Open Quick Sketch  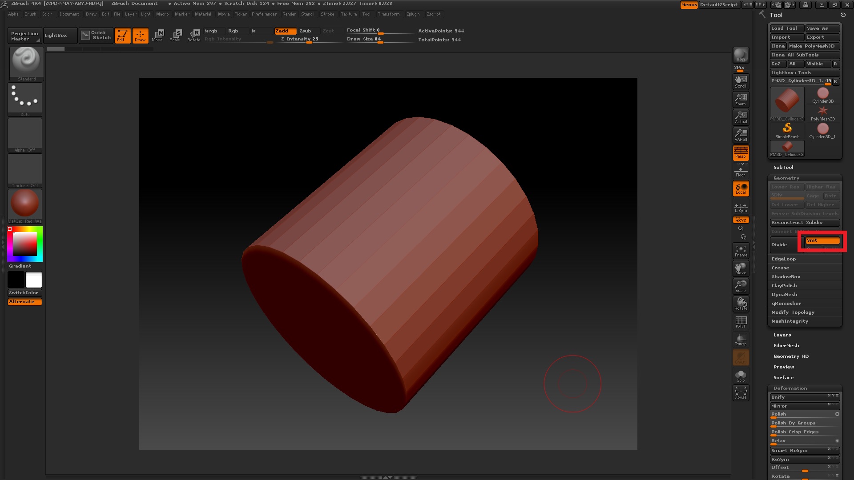point(97,36)
